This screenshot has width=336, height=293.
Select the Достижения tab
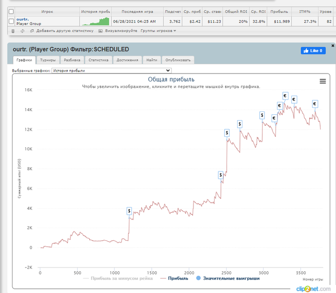pos(127,60)
